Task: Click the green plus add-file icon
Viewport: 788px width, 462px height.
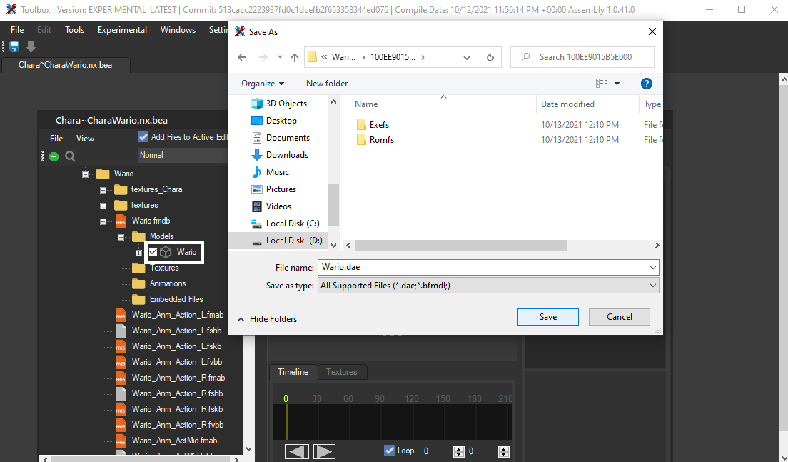Action: [54, 155]
